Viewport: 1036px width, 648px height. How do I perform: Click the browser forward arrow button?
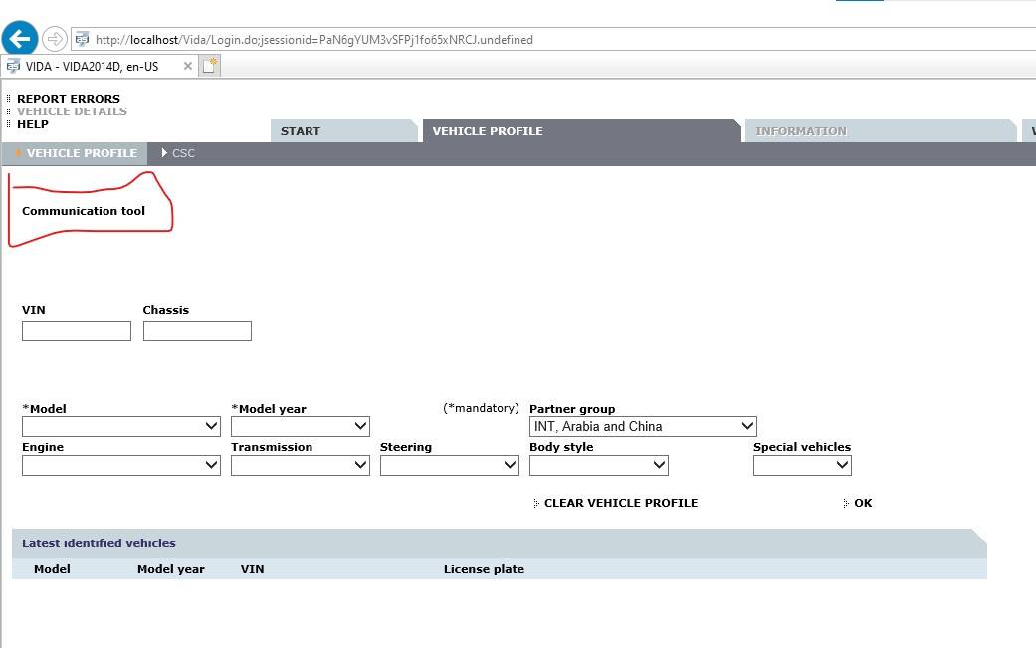55,39
